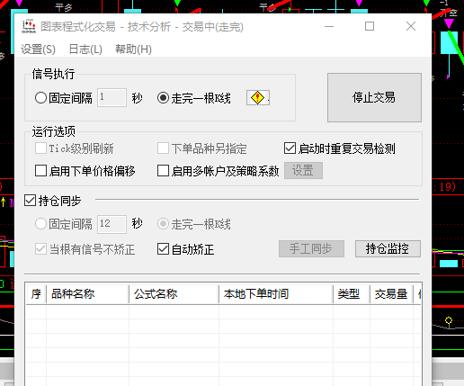Viewport: 464px width, 386px height.
Task: Open the 日志(L) menu
Action: 85,49
